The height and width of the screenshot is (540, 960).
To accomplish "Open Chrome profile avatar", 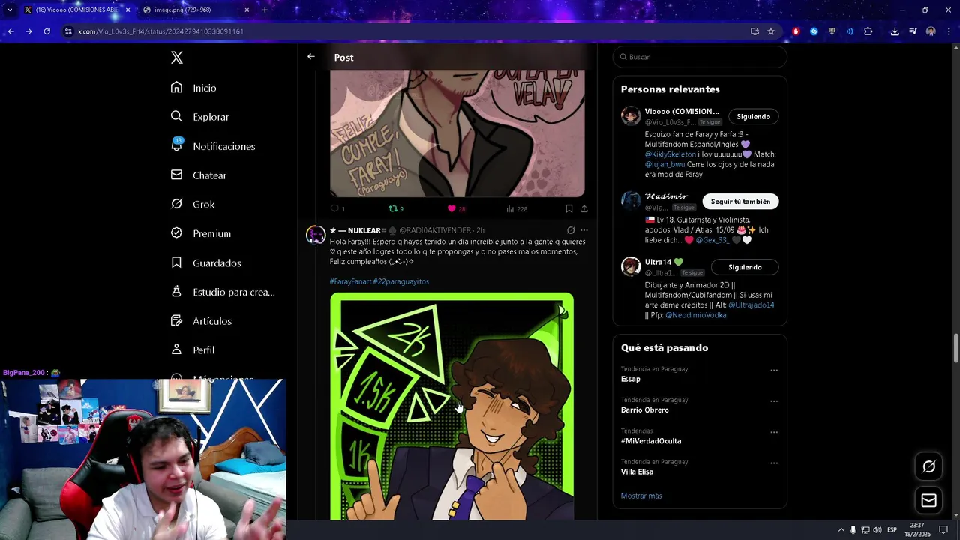I will pos(931,31).
